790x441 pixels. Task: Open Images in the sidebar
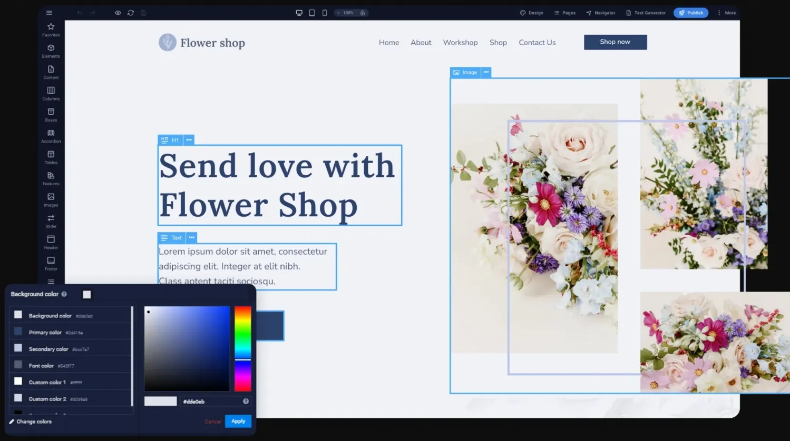click(x=51, y=200)
